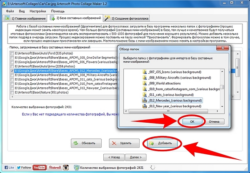The width and height of the screenshot is (250, 173).
Task: Click main folder list scroll down arrow
Action: pyautogui.click(x=237, y=92)
